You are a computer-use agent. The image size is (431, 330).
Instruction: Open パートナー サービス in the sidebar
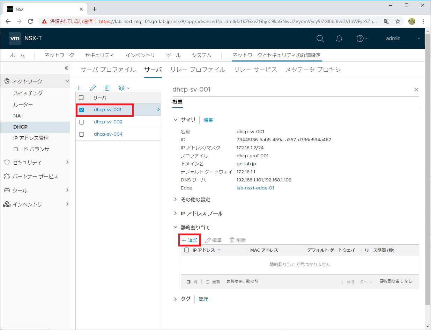(35, 177)
